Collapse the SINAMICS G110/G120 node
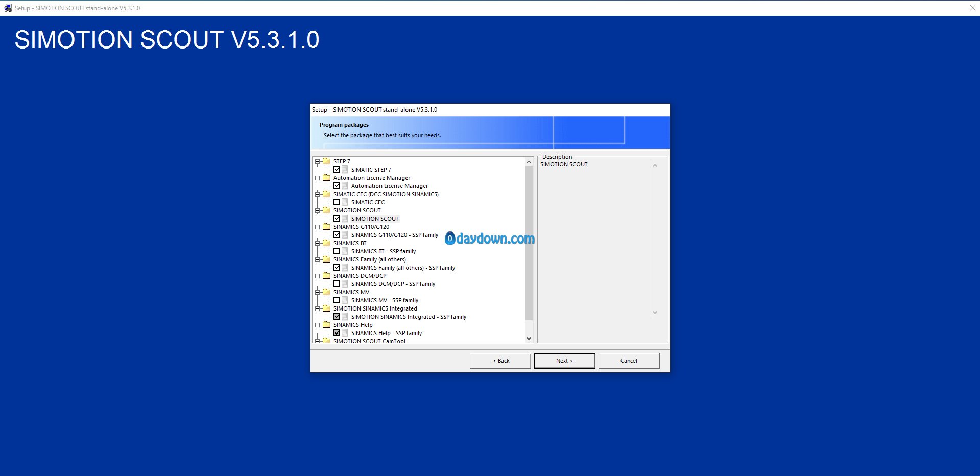The width and height of the screenshot is (980, 476). coord(318,227)
